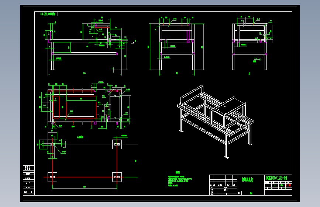320x207 pixels.
Task: Click the green technical requirements notes block
Action: point(180,179)
